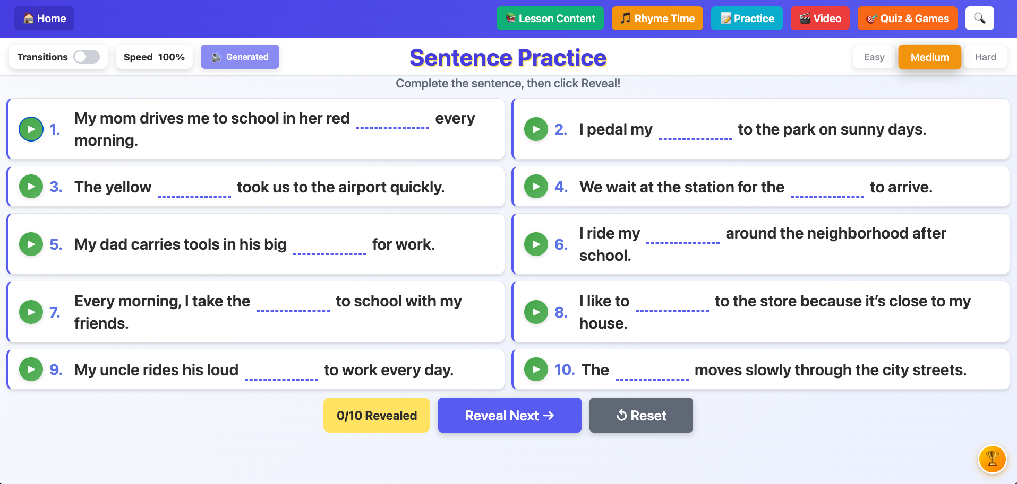Reset the sentence practice
The width and height of the screenshot is (1017, 484).
pyautogui.click(x=640, y=415)
